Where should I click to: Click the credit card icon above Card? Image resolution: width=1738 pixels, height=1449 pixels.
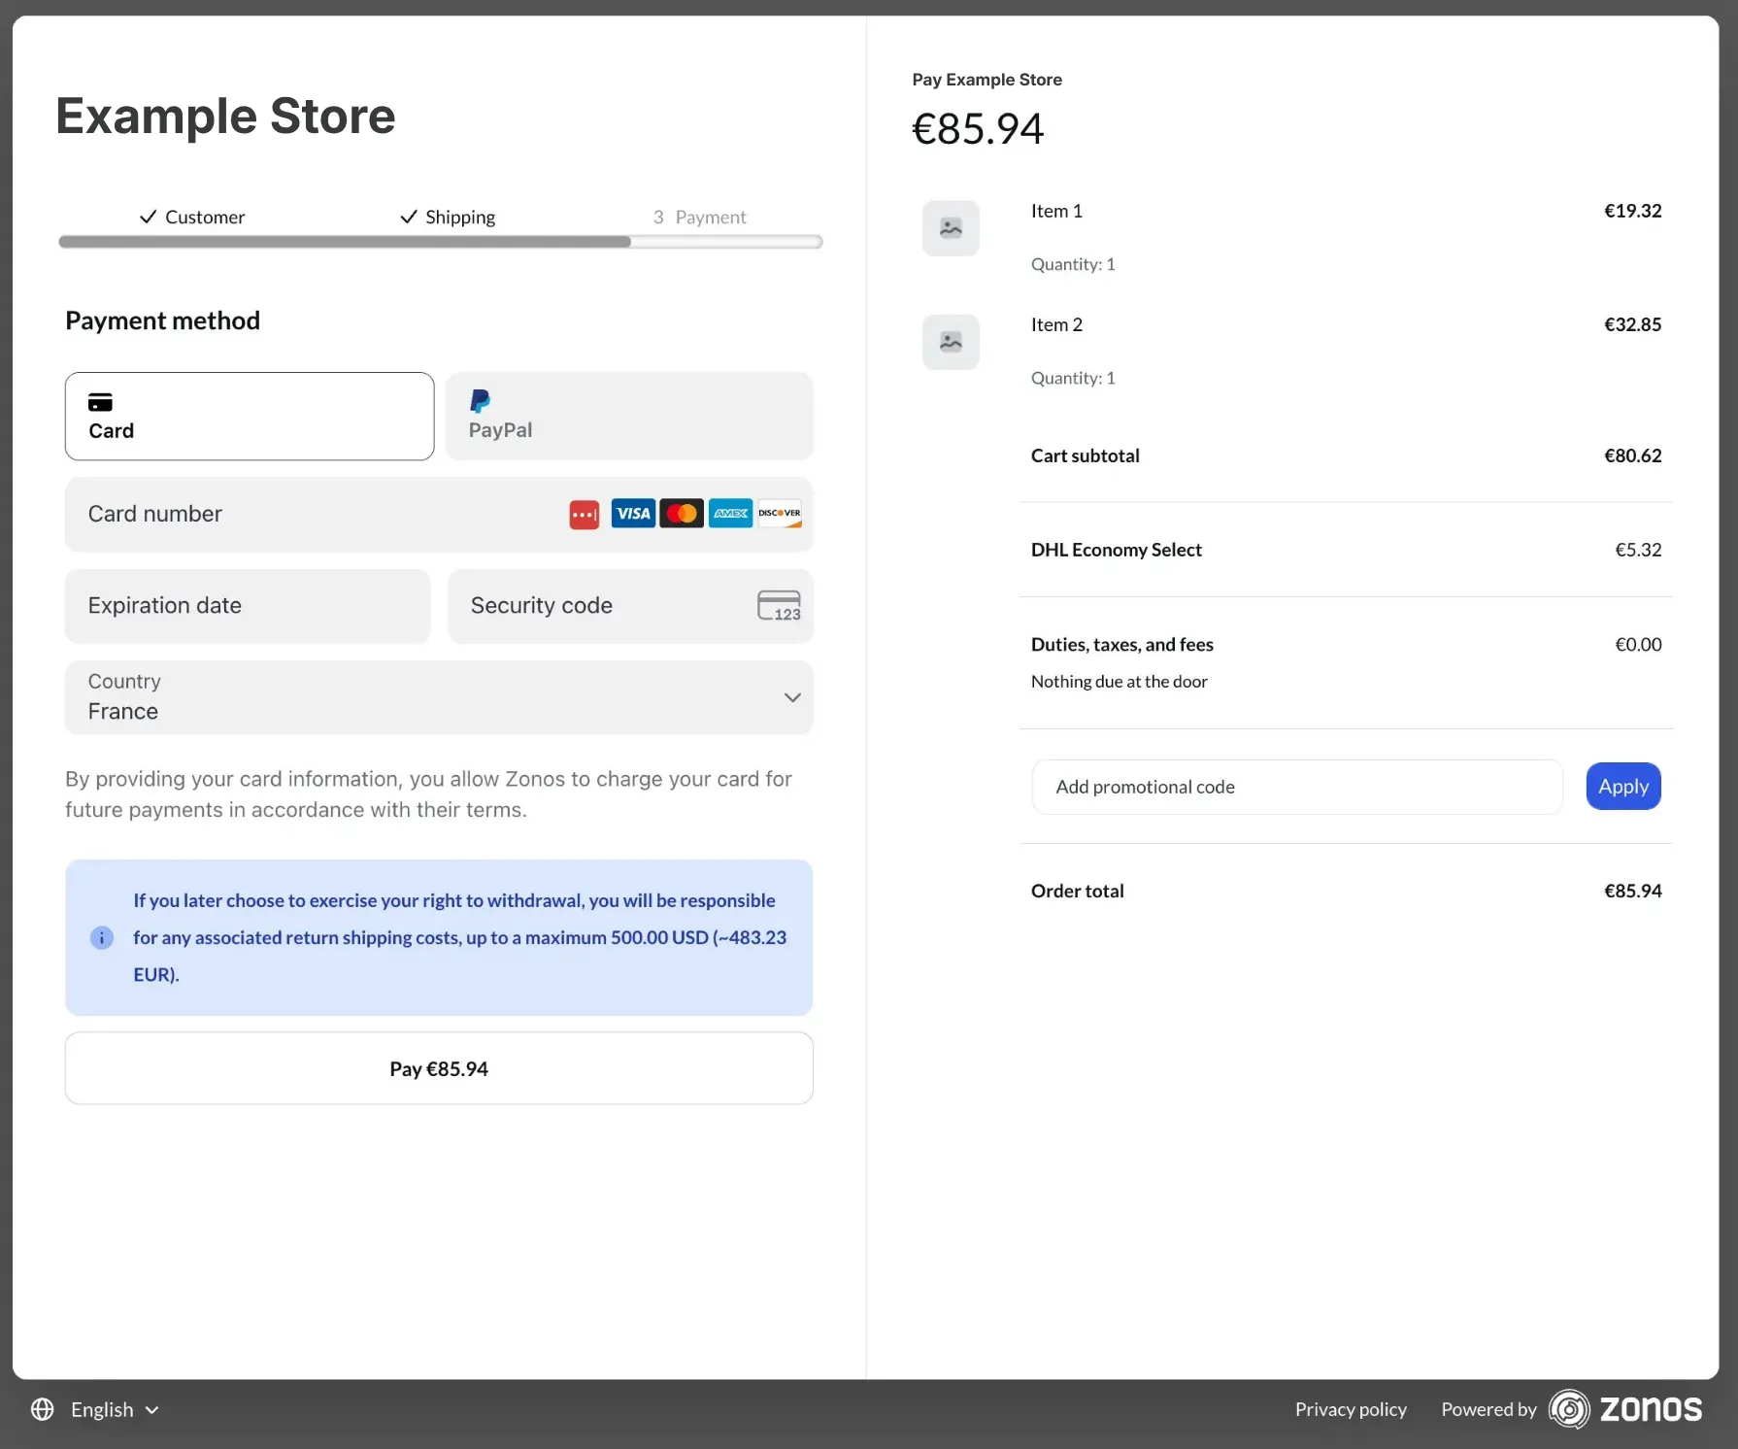100,402
